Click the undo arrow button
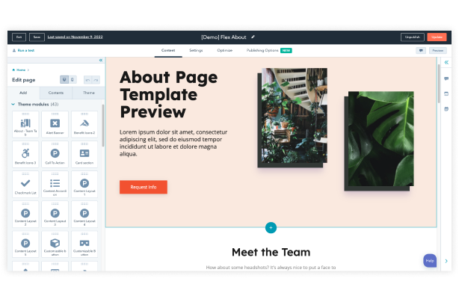 pos(87,80)
